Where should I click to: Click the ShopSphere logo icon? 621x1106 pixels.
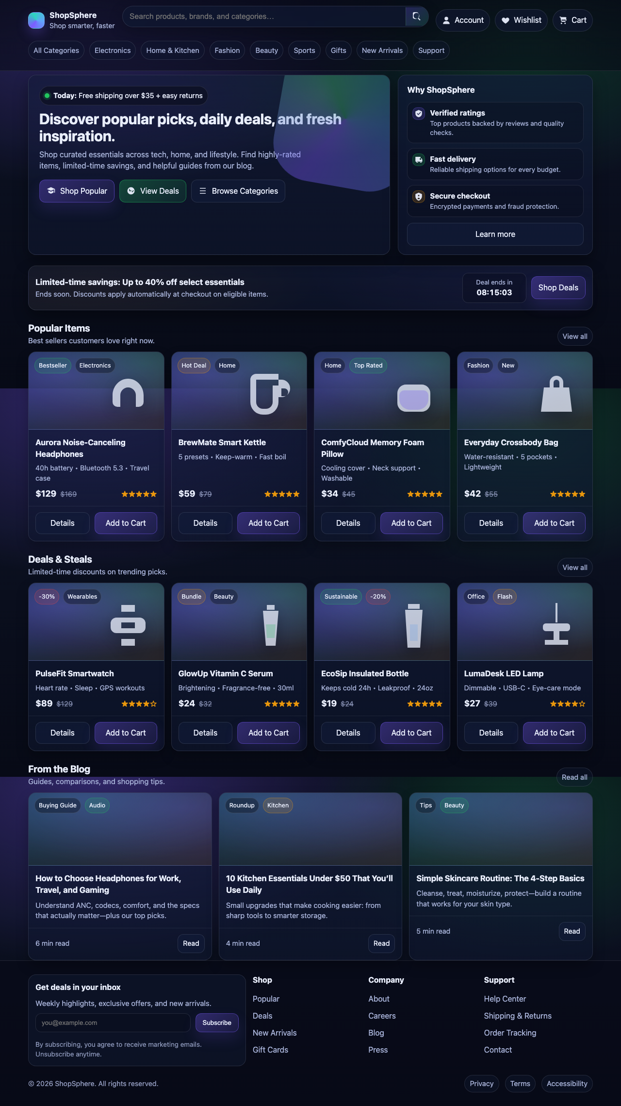36,20
